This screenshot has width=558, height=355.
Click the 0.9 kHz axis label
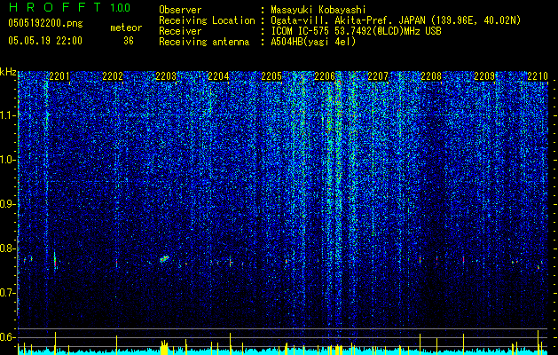pyautogui.click(x=8, y=204)
